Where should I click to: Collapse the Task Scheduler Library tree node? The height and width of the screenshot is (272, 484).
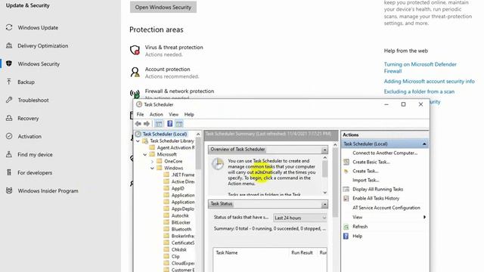tap(138, 141)
